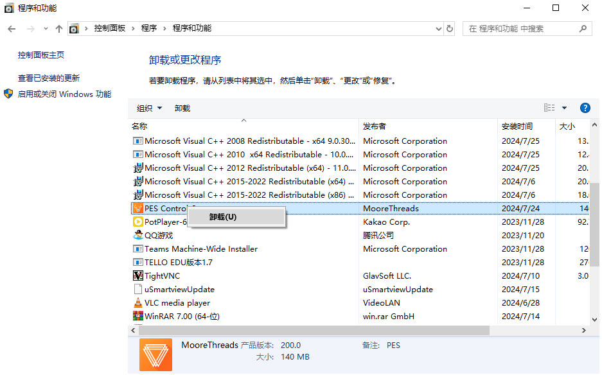
Task: Open 控制面板主页 link
Action: [41, 55]
